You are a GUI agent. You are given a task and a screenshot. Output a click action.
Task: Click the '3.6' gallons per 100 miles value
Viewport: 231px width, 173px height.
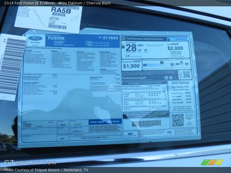pos(128,56)
